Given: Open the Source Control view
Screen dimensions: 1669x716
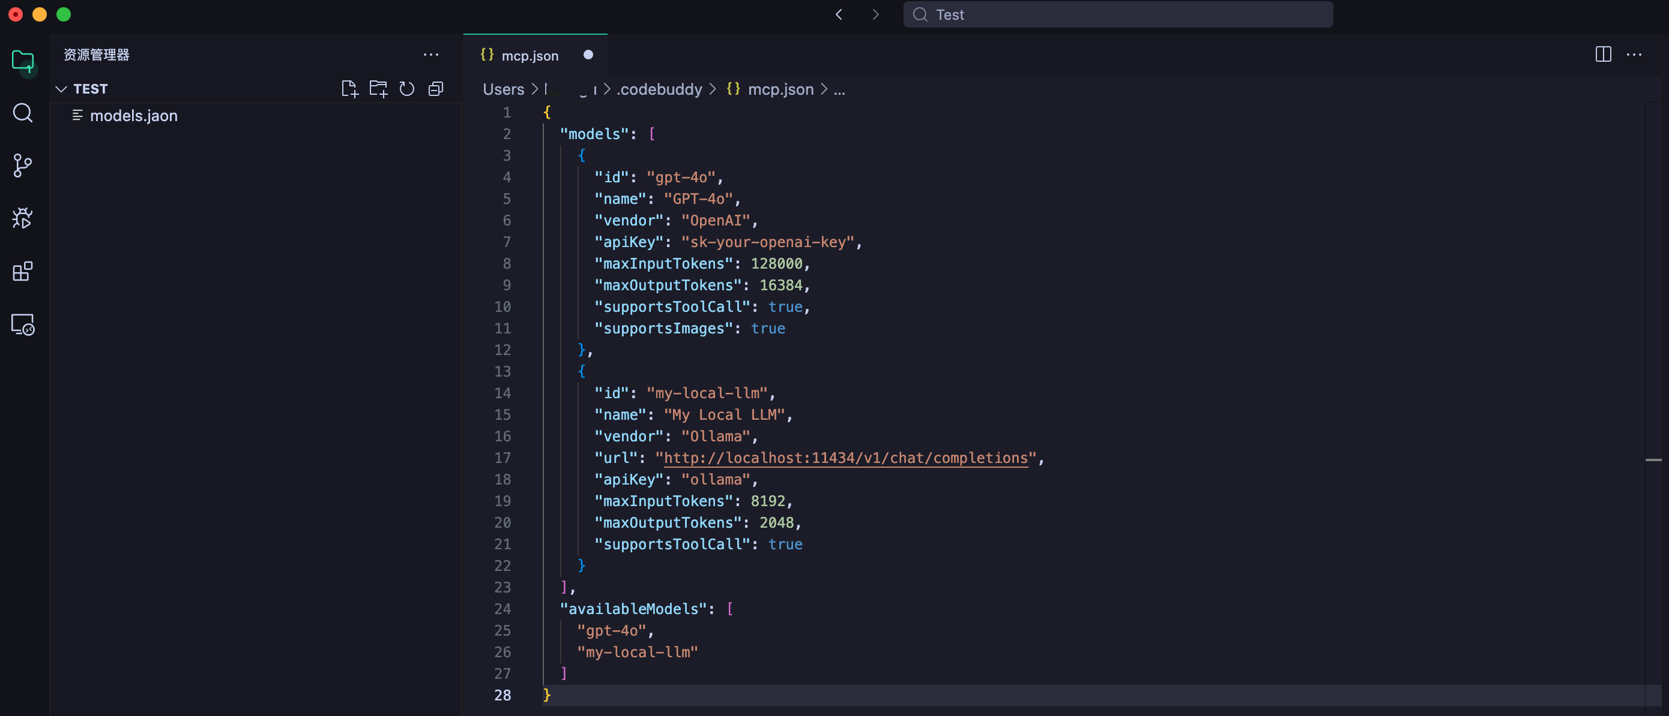Looking at the screenshot, I should 23,166.
